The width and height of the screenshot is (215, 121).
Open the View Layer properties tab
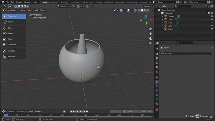point(157,63)
